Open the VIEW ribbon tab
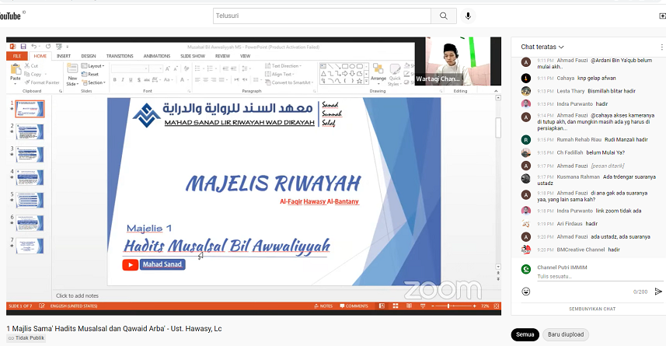666x346 pixels. [x=246, y=56]
